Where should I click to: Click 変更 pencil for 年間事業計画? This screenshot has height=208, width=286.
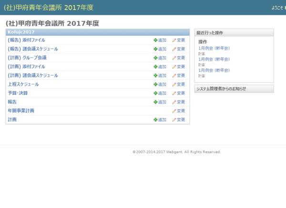[x=178, y=111]
